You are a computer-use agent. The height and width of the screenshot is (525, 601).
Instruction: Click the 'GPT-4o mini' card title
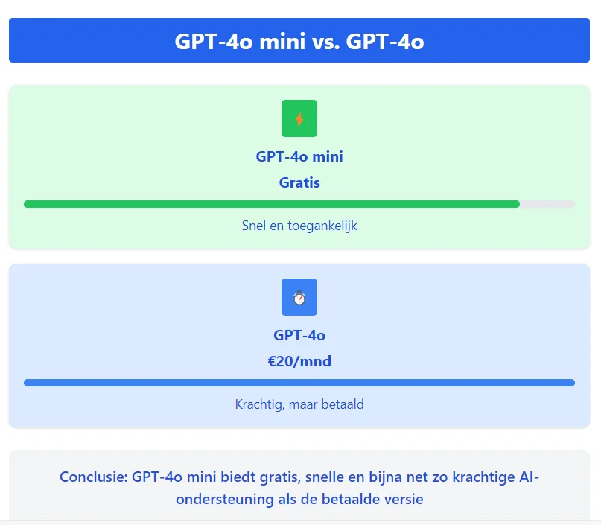299,156
